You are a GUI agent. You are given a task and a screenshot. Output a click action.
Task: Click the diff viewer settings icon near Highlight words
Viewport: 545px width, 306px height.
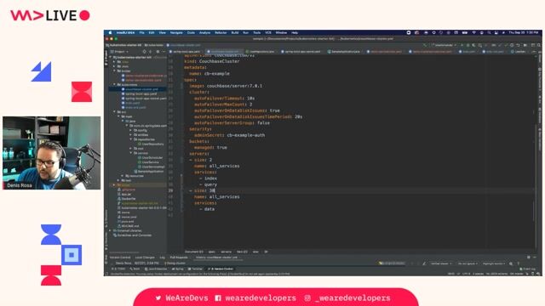click(x=511, y=263)
